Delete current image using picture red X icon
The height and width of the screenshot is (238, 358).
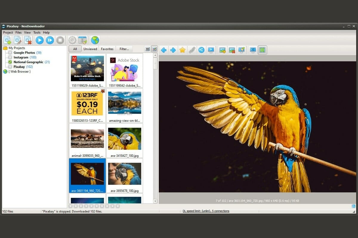pyautogui.click(x=232, y=50)
